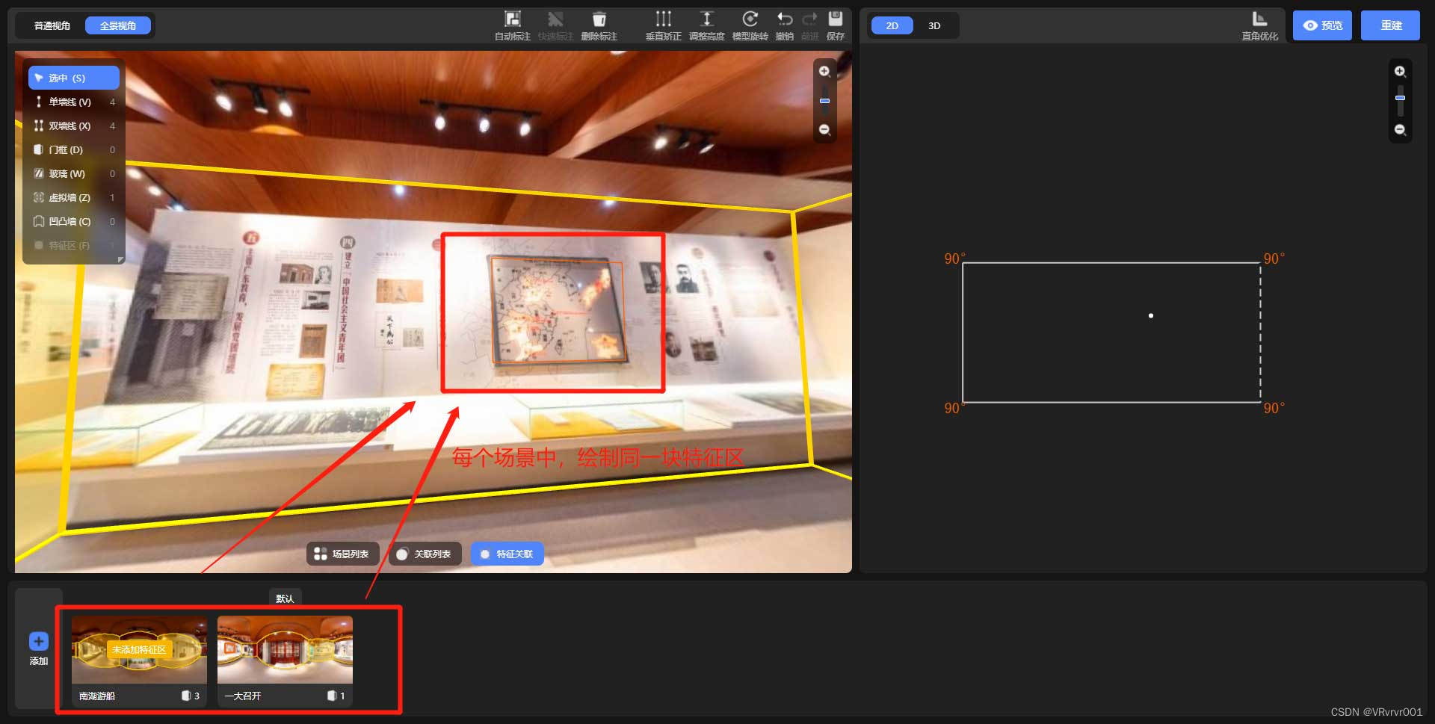The height and width of the screenshot is (724, 1435).
Task: Click the 自动标注 auto-annotate icon
Action: pyautogui.click(x=513, y=19)
